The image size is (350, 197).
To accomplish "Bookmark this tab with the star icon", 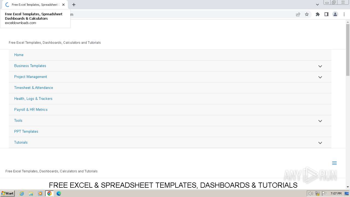I will (x=307, y=15).
